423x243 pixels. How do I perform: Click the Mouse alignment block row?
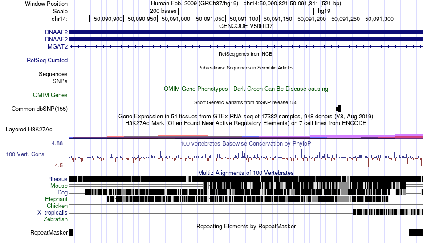(x=305, y=186)
